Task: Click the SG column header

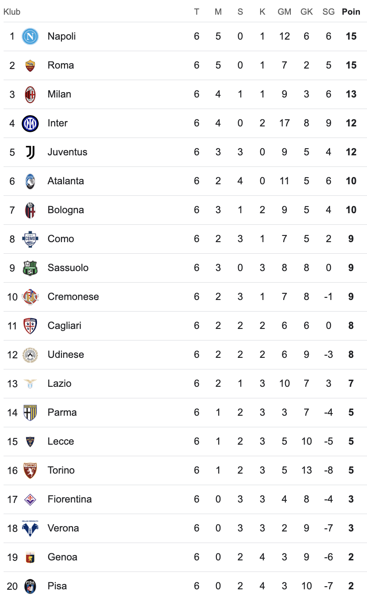Action: [x=328, y=12]
